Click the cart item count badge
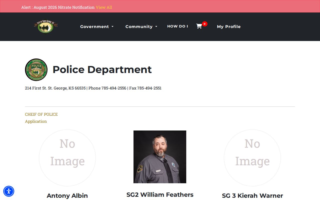Image resolution: width=320 pixels, height=200 pixels. [204, 24]
